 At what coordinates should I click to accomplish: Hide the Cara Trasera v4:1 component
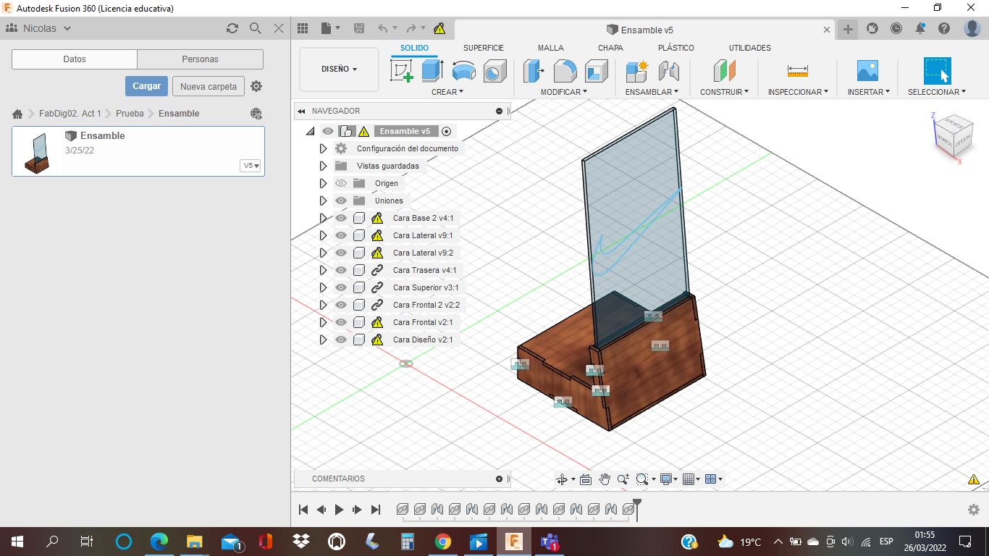tap(341, 270)
